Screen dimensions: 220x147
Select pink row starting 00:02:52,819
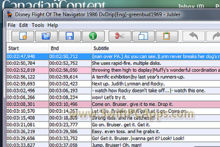tap(113, 70)
